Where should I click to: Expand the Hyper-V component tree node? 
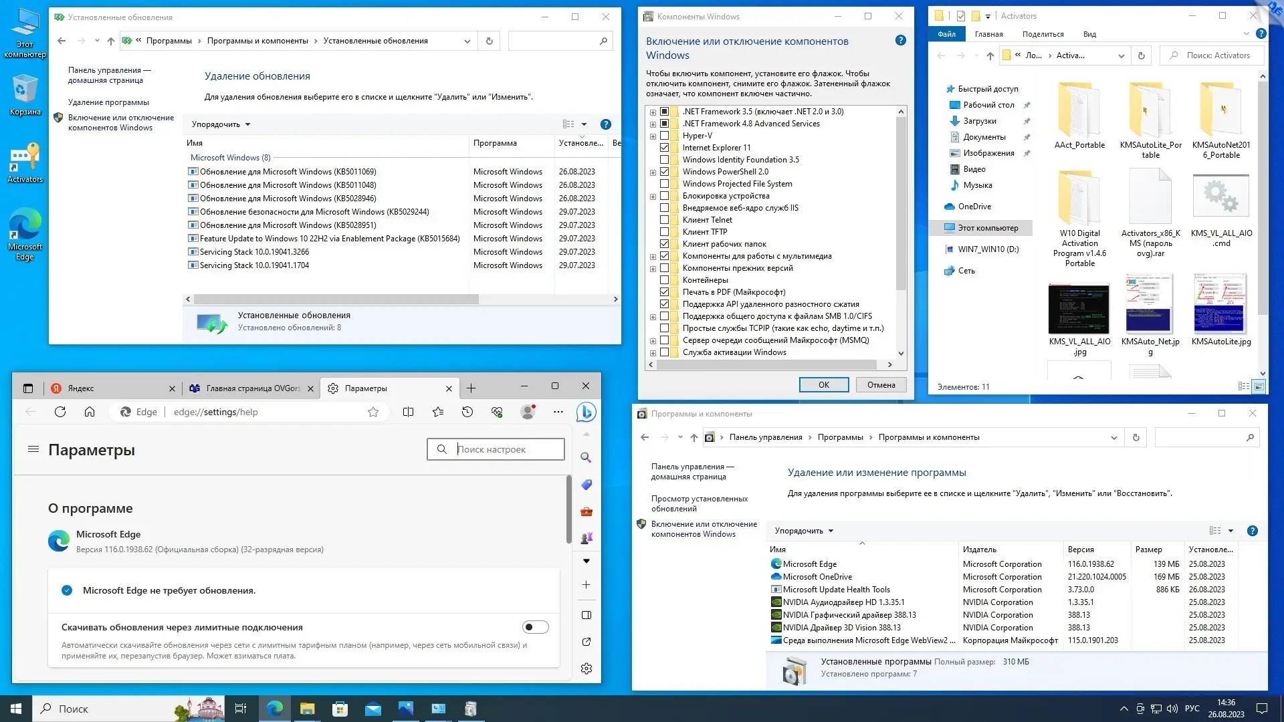[653, 136]
